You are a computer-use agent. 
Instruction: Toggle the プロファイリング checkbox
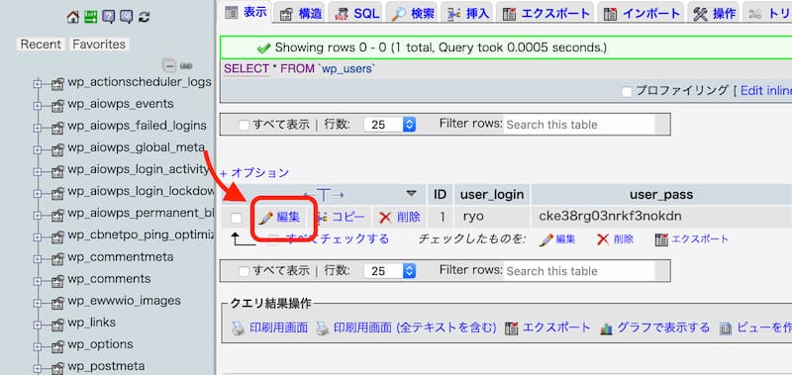(627, 91)
